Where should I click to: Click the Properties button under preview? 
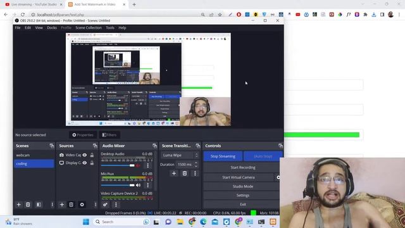(x=83, y=135)
